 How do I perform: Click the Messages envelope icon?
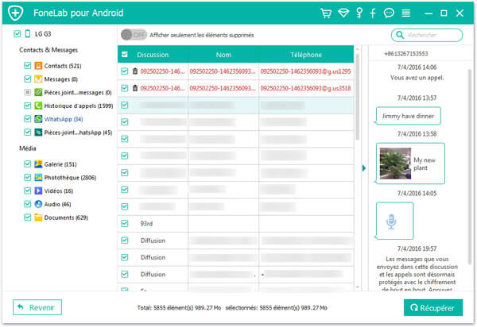(x=38, y=79)
